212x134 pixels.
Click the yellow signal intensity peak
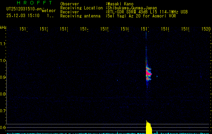click(148, 128)
